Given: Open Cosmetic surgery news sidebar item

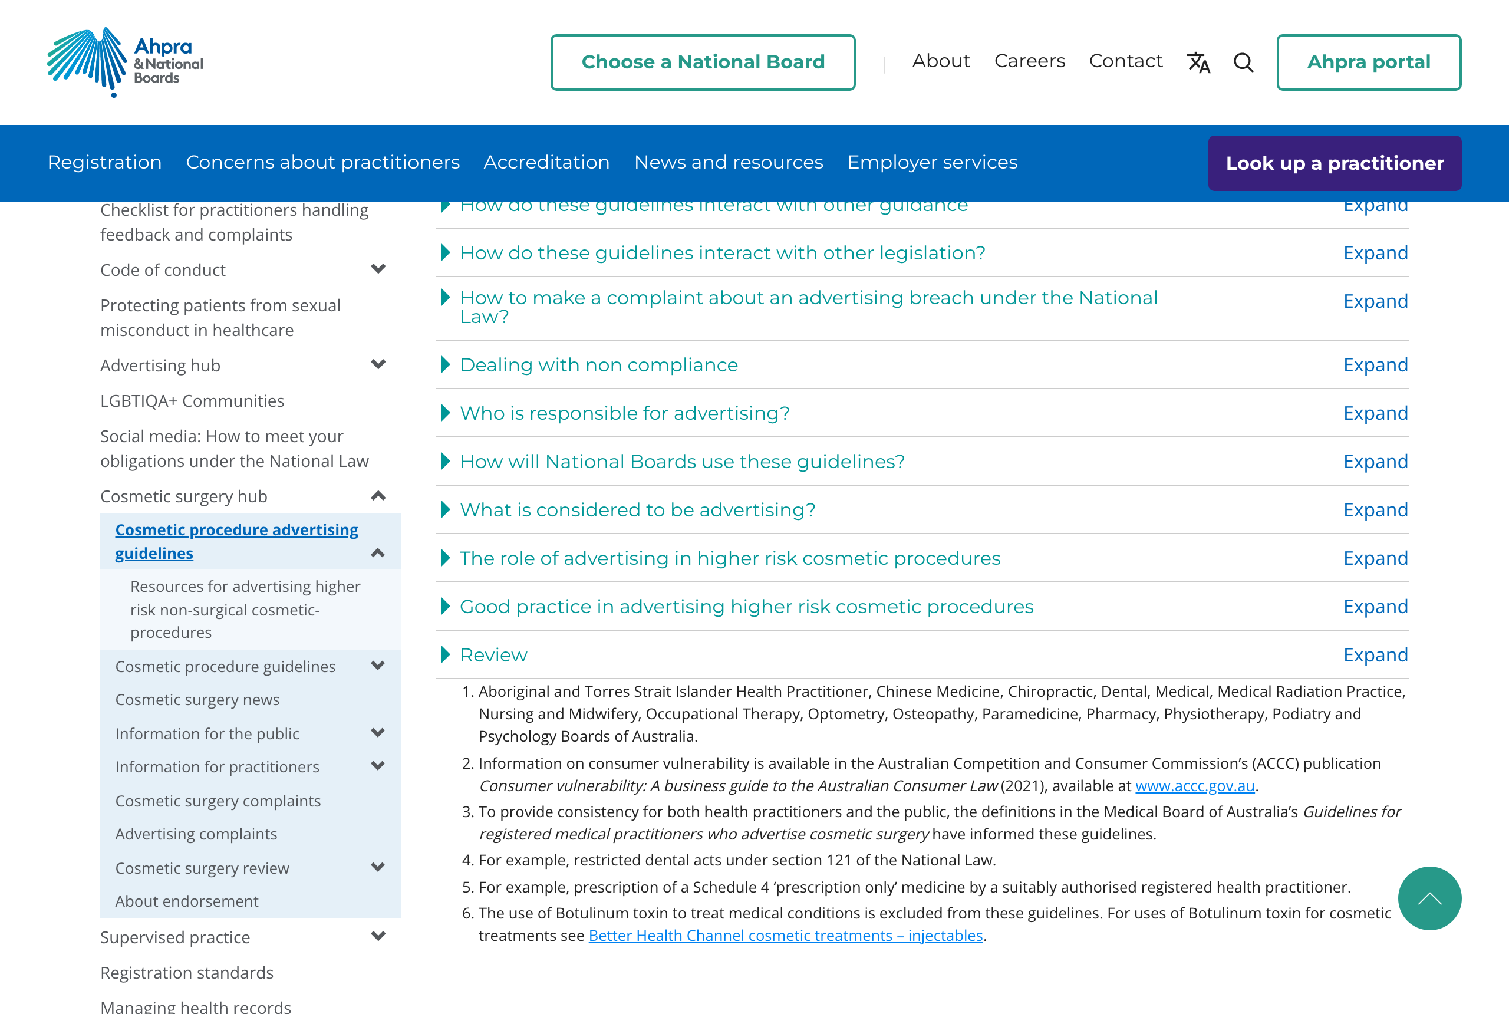Looking at the screenshot, I should (x=197, y=700).
